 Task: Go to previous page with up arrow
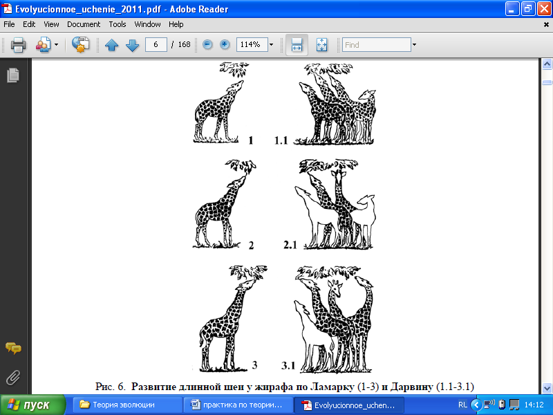[112, 45]
